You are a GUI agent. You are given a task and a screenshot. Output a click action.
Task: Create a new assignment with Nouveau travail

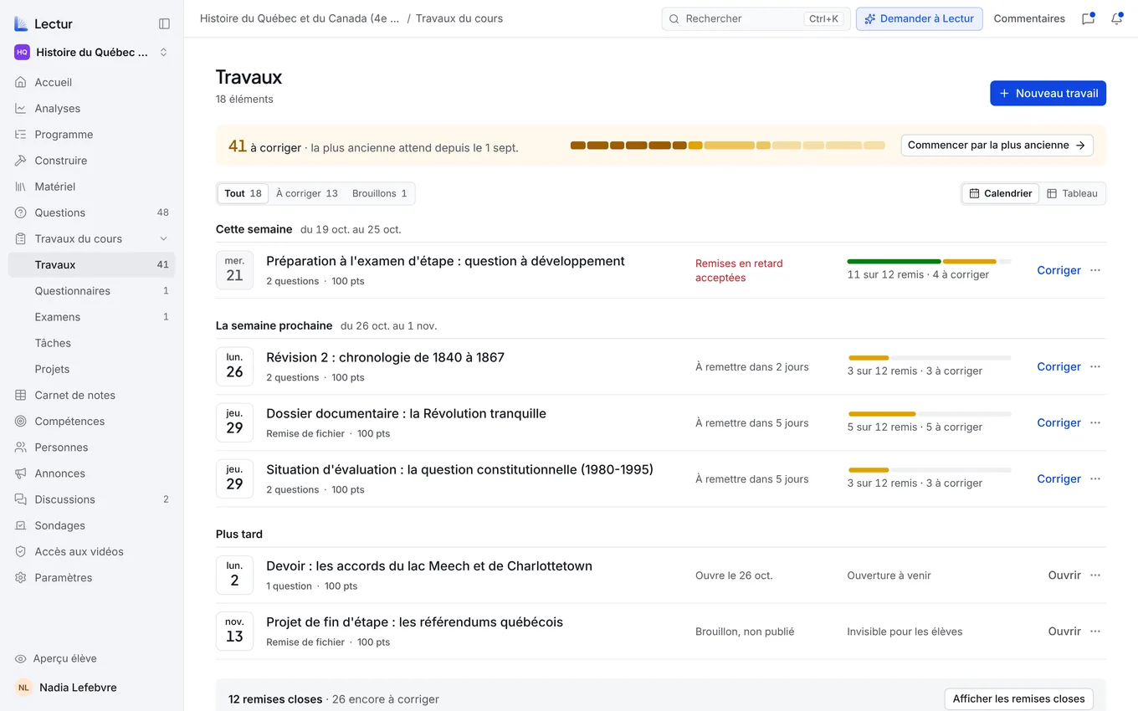click(x=1048, y=93)
